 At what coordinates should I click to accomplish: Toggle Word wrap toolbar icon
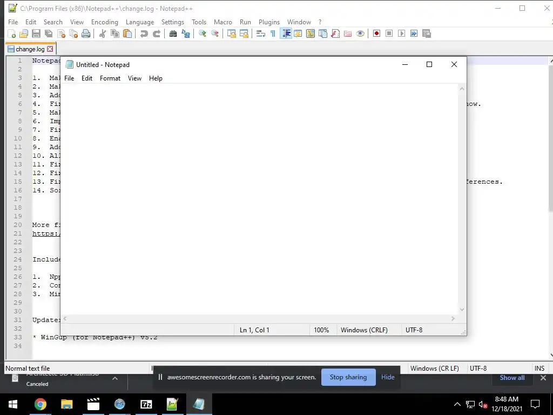point(261,34)
